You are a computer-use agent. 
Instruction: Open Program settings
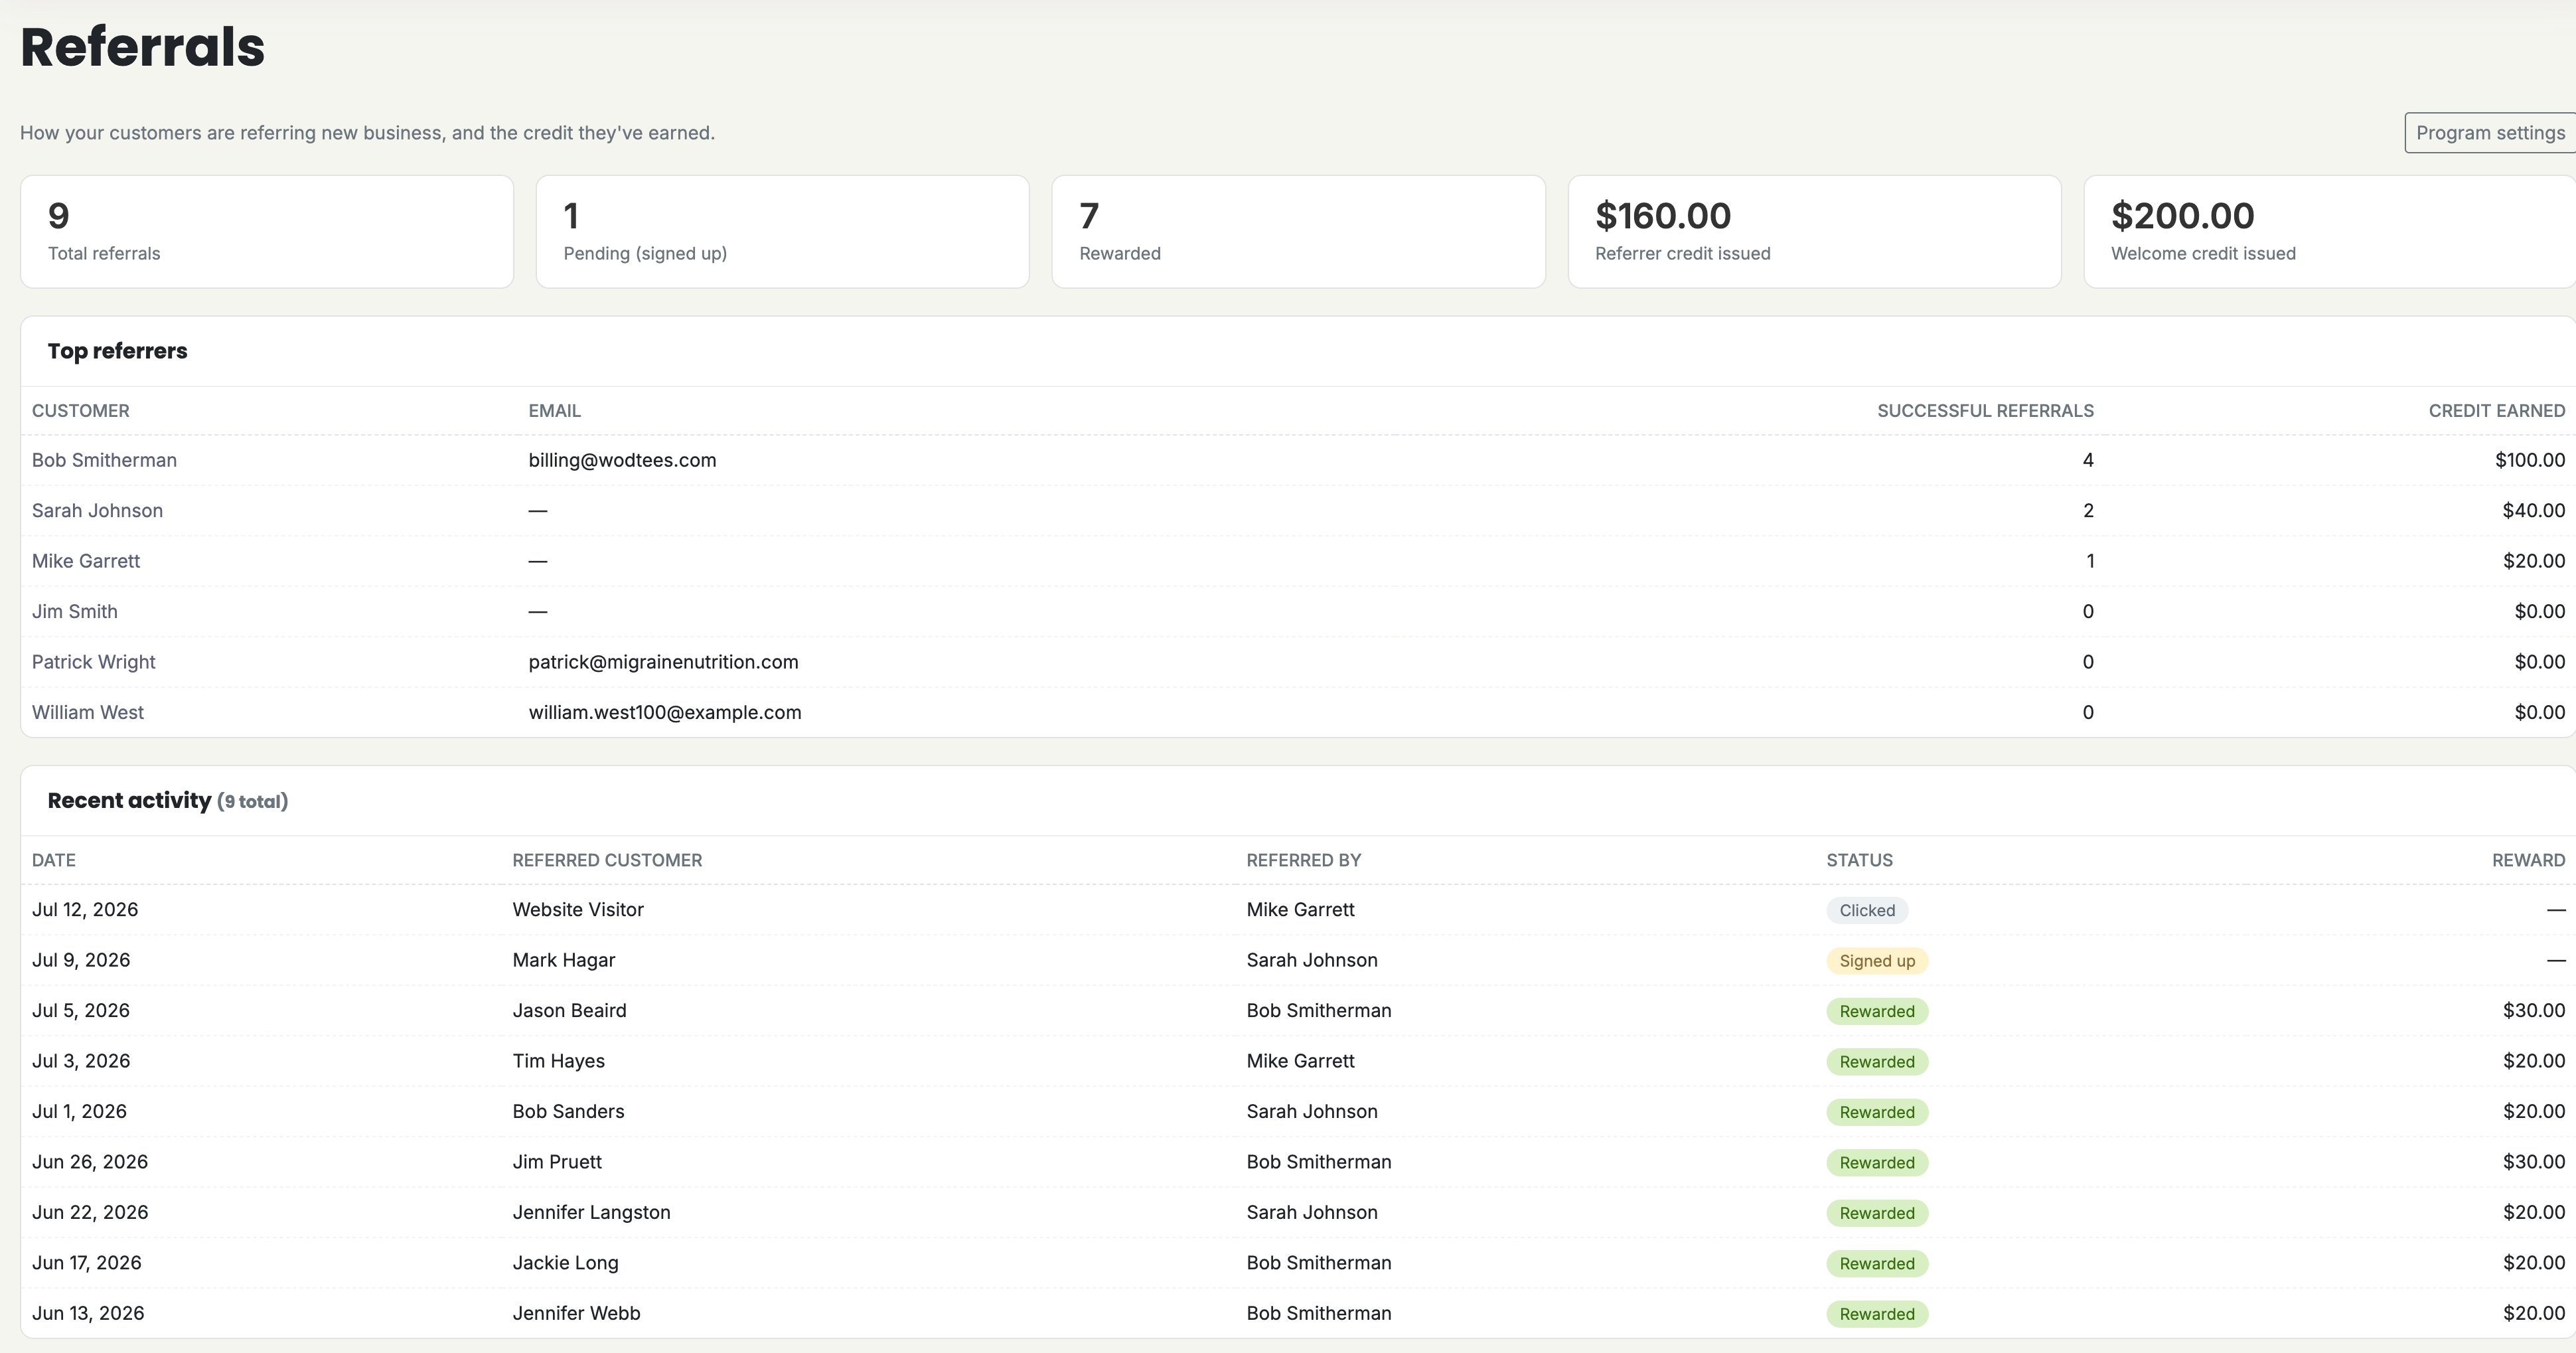point(2489,133)
